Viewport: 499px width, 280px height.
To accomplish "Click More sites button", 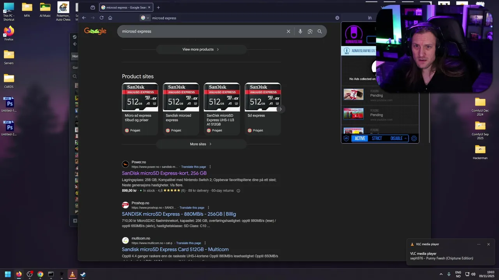I will click(x=201, y=144).
